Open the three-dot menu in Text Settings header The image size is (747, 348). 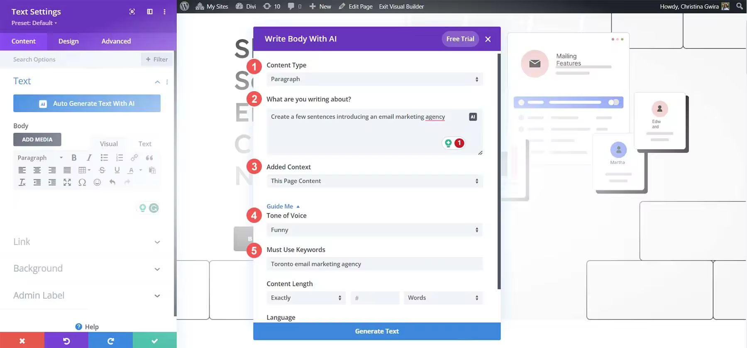[164, 12]
